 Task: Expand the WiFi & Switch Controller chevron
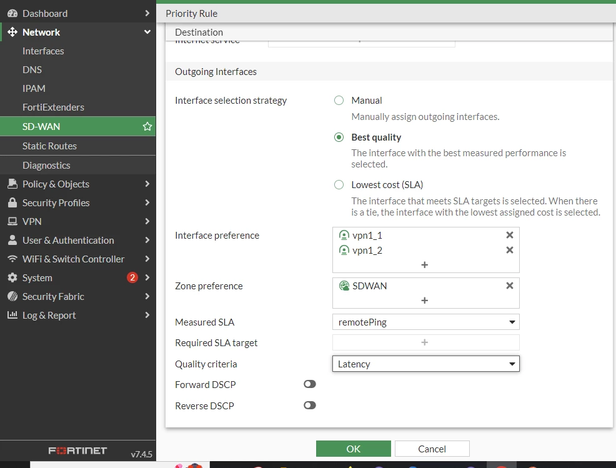147,259
